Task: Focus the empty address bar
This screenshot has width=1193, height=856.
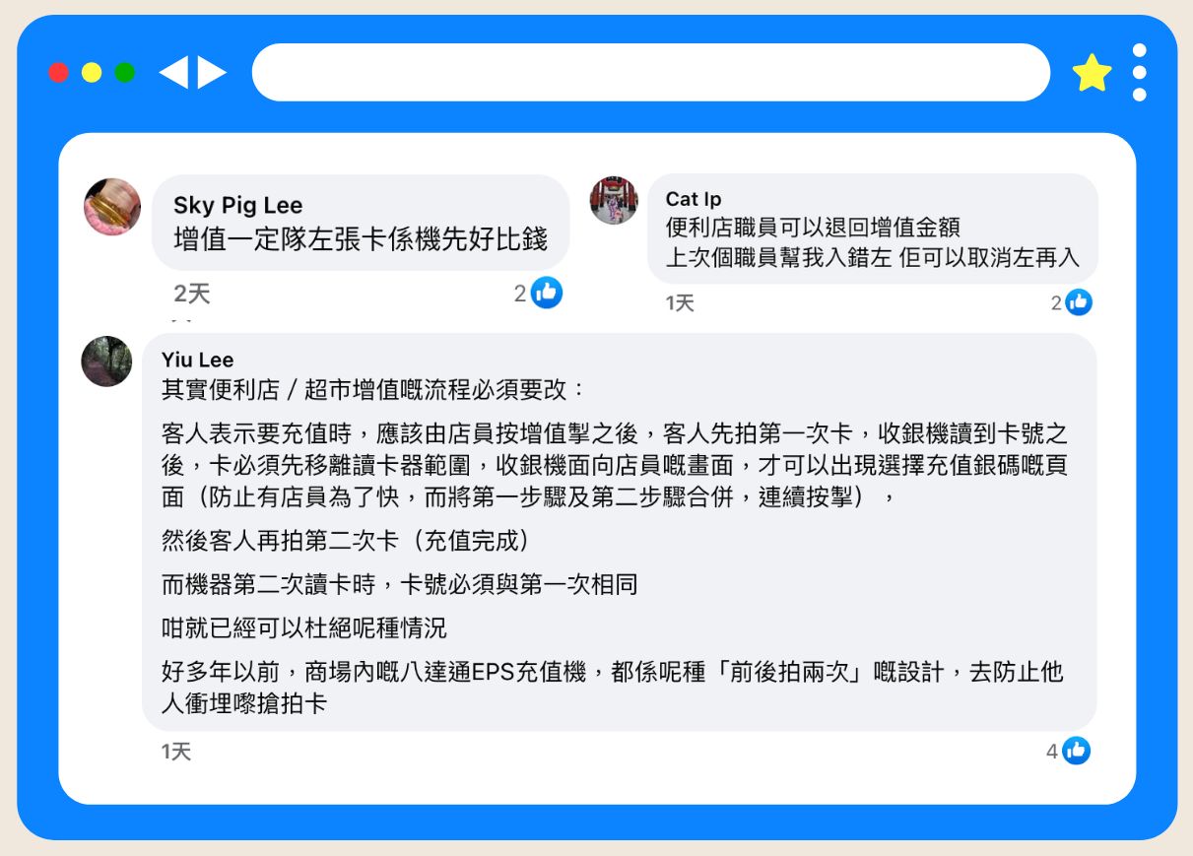Action: click(x=651, y=72)
